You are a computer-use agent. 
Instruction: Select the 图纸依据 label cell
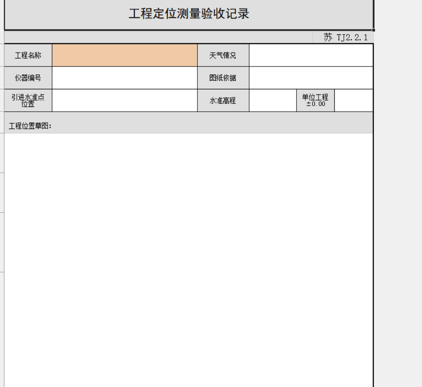[223, 78]
